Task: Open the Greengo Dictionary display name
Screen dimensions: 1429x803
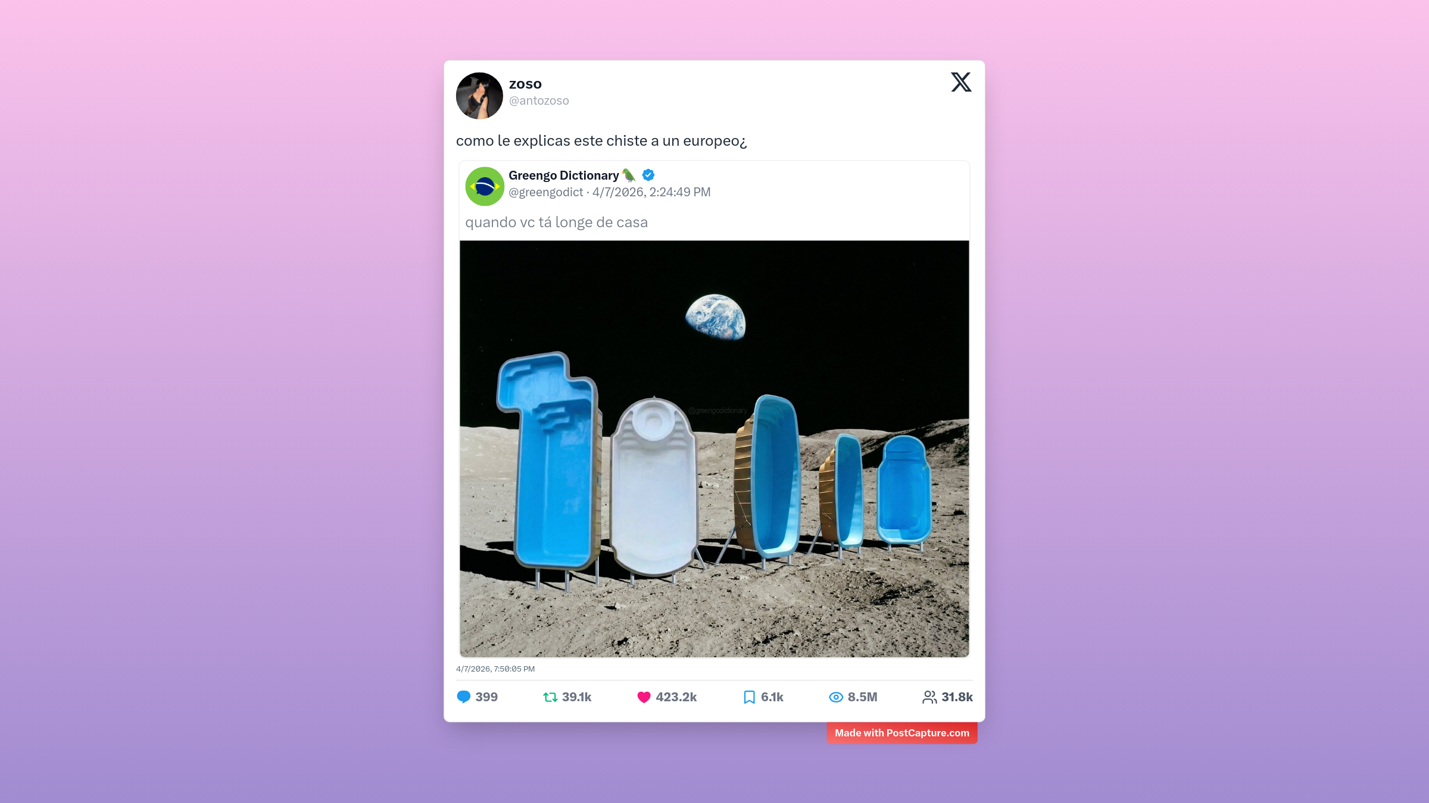Action: pos(563,175)
